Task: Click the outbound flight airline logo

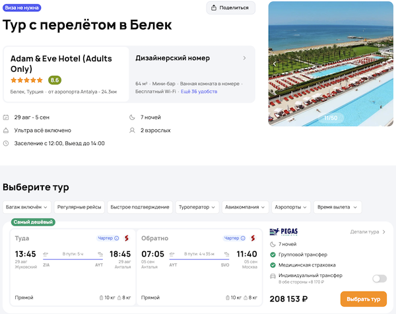Action: click(x=126, y=238)
